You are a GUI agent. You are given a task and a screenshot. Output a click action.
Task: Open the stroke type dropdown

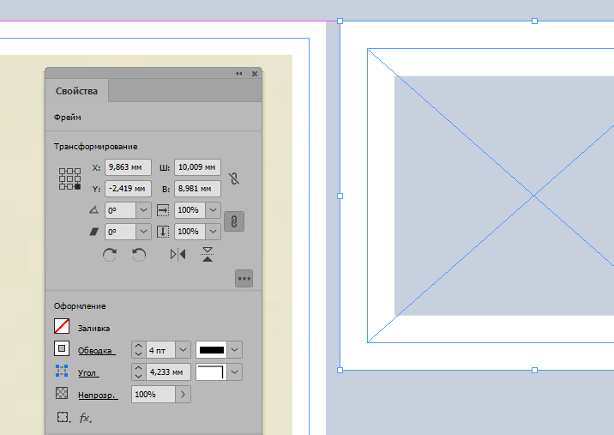(235, 350)
